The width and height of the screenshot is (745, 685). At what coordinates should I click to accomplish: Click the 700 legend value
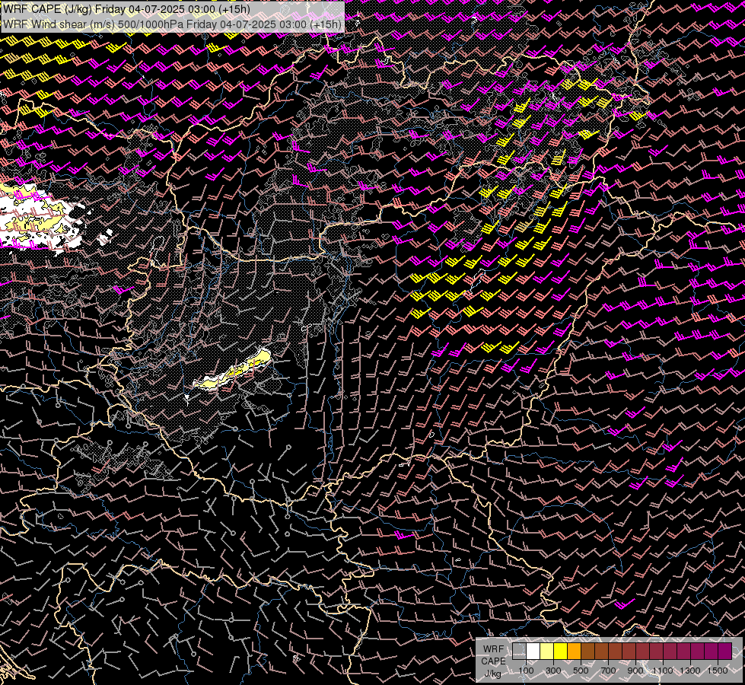point(608,671)
